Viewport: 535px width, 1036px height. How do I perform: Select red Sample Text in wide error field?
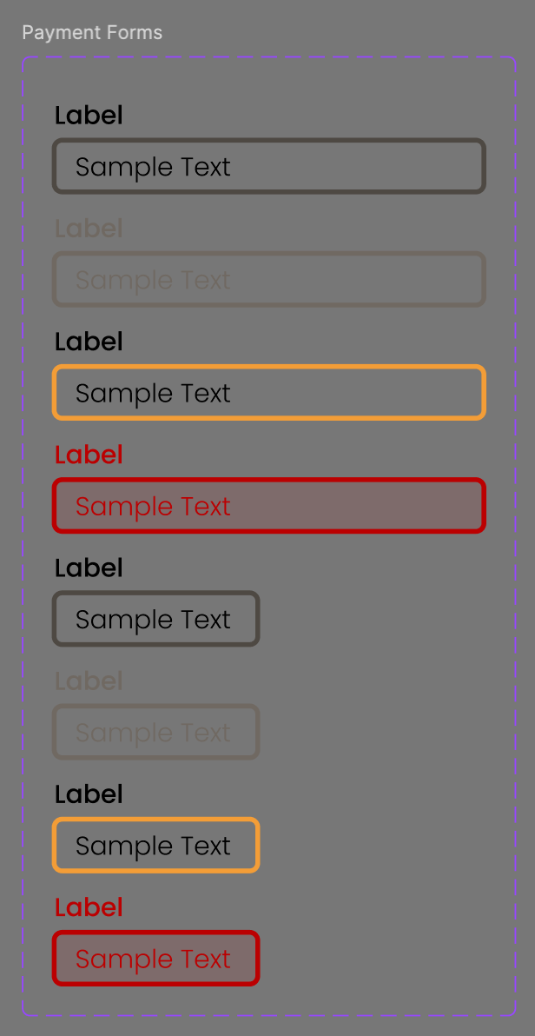coord(153,506)
